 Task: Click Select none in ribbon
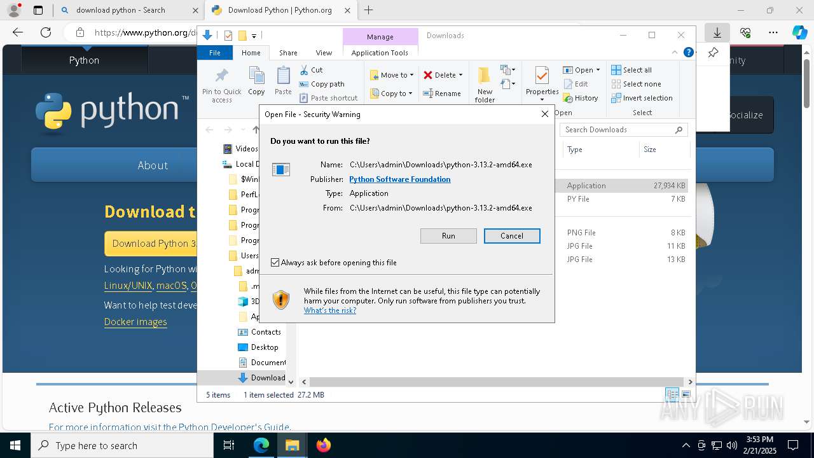coord(636,84)
